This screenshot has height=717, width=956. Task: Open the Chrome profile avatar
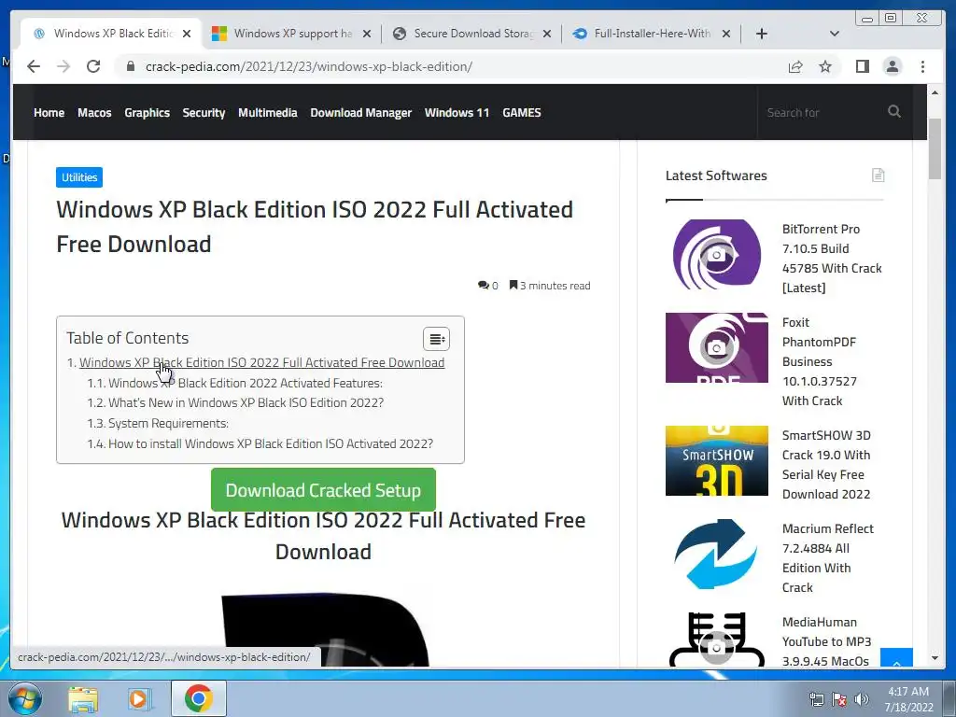(892, 66)
